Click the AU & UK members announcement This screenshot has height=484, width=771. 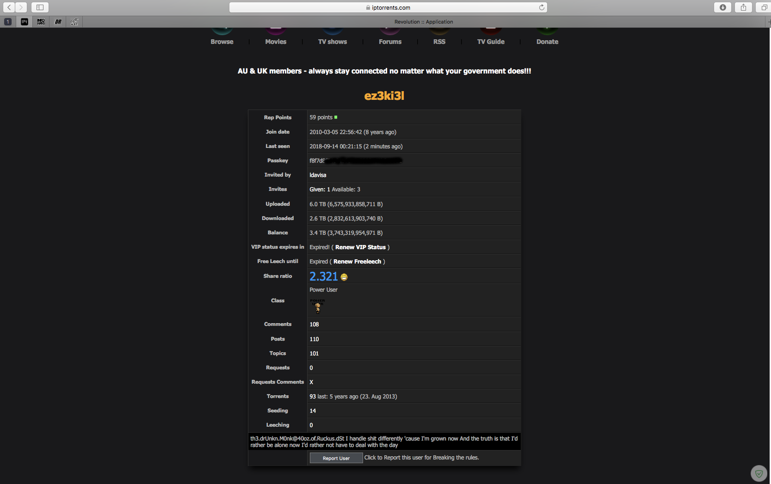click(x=384, y=71)
